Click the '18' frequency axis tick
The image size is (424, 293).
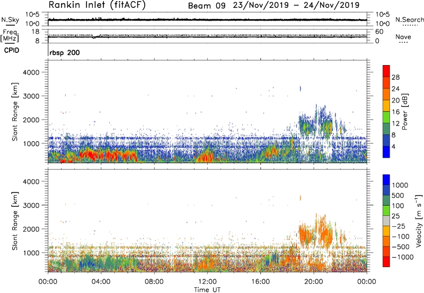pyautogui.click(x=35, y=32)
